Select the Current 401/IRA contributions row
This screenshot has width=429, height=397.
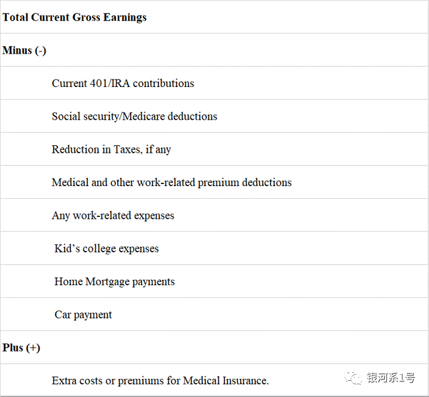[123, 84]
